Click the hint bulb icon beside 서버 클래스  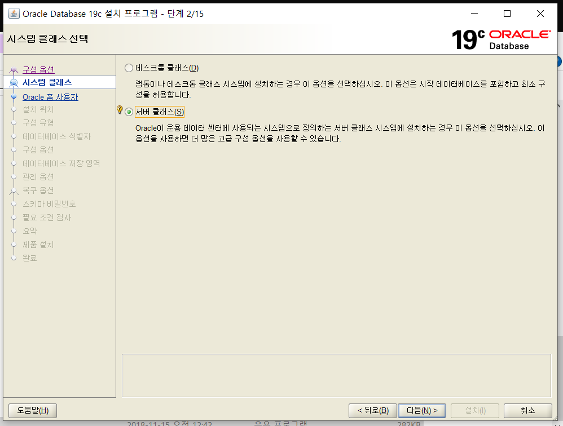click(x=118, y=109)
